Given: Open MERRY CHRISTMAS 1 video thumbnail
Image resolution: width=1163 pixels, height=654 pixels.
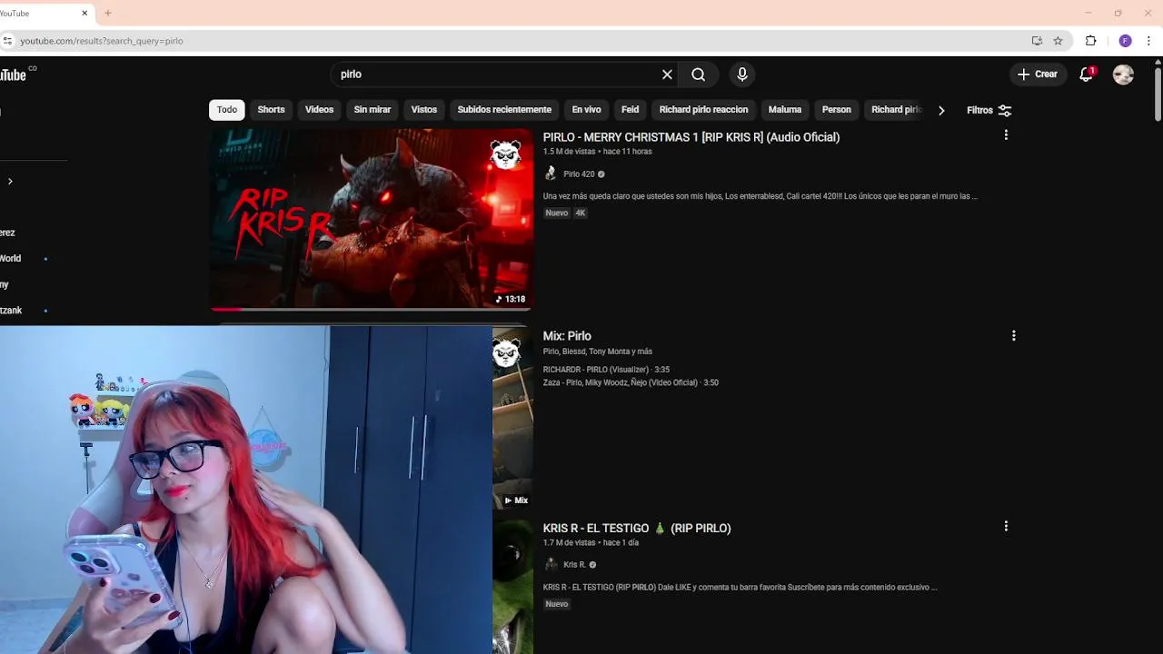Looking at the screenshot, I should point(371,219).
